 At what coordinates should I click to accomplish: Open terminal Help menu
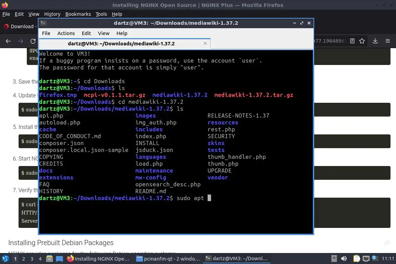click(122, 33)
